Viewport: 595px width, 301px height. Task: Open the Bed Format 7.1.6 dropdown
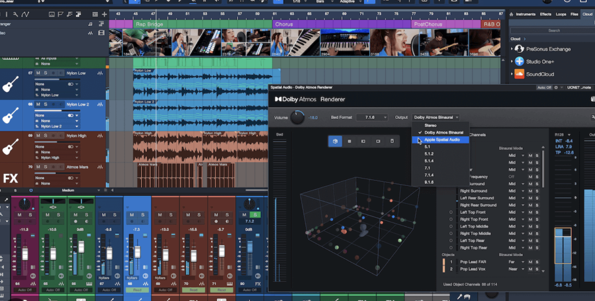pyautogui.click(x=372, y=117)
